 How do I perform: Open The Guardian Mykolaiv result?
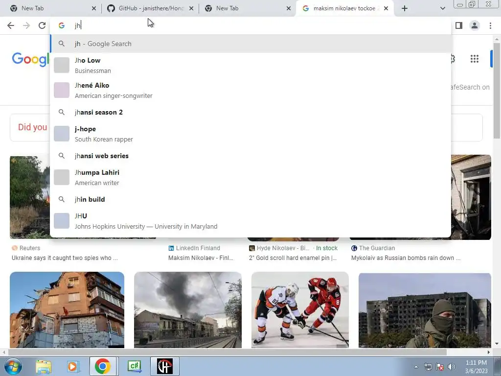click(x=406, y=258)
